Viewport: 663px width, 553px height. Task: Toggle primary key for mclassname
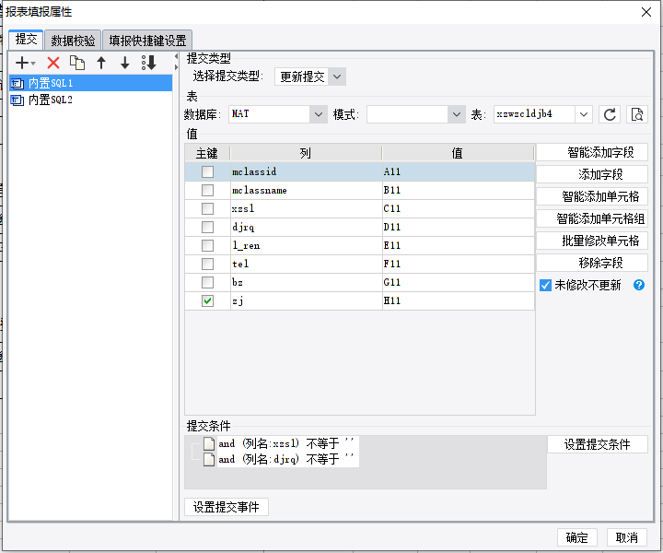(x=207, y=191)
